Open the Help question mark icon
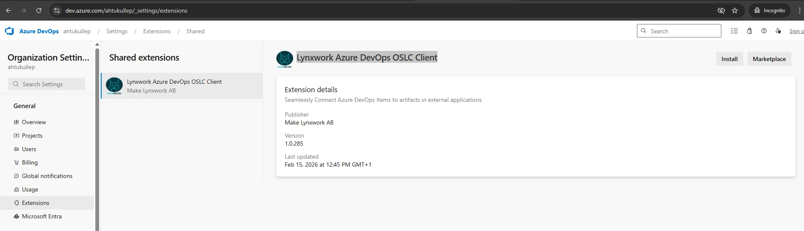 tap(764, 31)
